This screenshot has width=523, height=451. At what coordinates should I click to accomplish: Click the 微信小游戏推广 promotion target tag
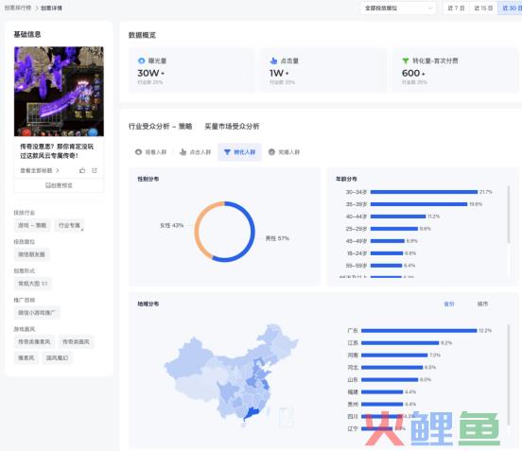coord(37,313)
